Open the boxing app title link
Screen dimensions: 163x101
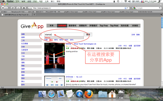tap(68, 44)
